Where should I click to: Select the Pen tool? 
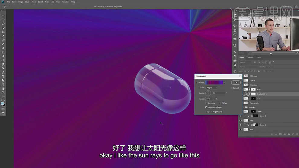tap(3, 72)
